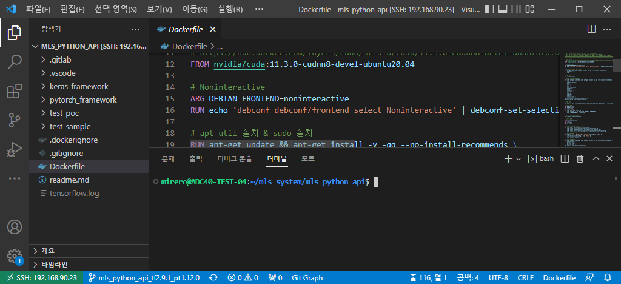This screenshot has height=284, width=621.
Task: Toggle primary side bar layout icon
Action: tap(489, 8)
